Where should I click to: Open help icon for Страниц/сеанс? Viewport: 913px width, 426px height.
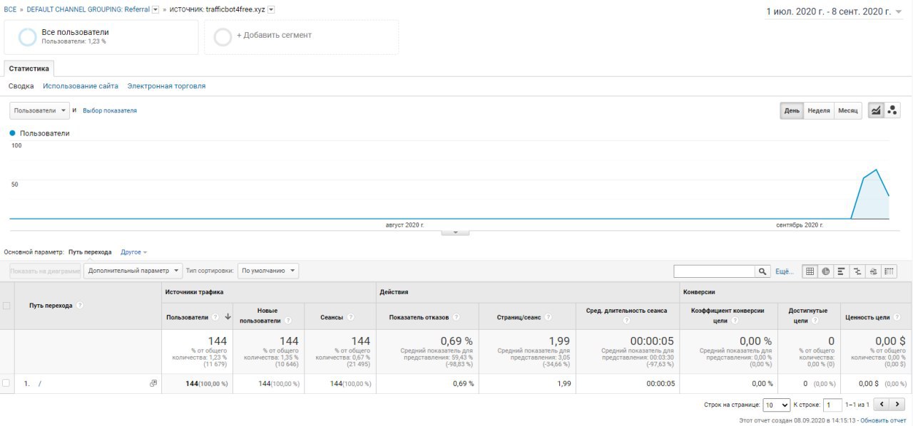coord(549,317)
